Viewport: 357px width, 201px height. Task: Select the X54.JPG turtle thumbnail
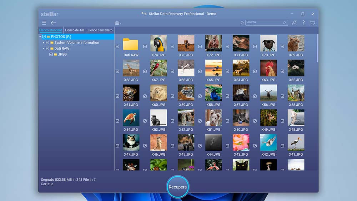(x=131, y=118)
